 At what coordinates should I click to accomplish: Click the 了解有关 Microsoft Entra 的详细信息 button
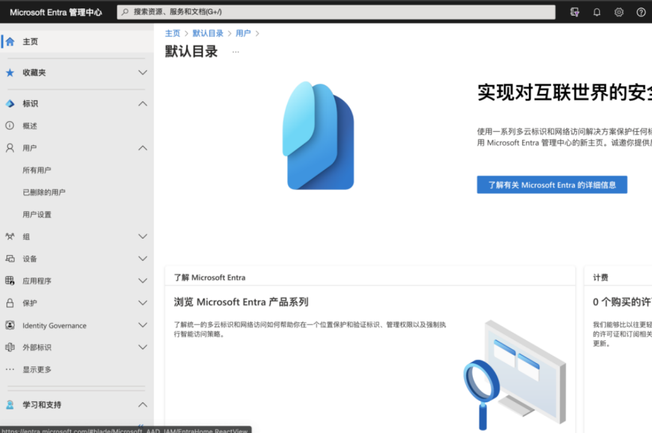pos(552,185)
